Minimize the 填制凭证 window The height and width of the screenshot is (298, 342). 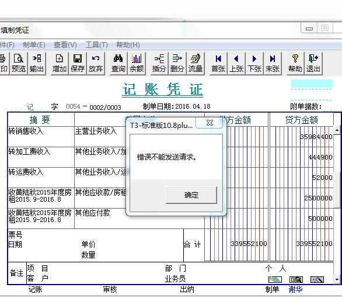click(309, 28)
